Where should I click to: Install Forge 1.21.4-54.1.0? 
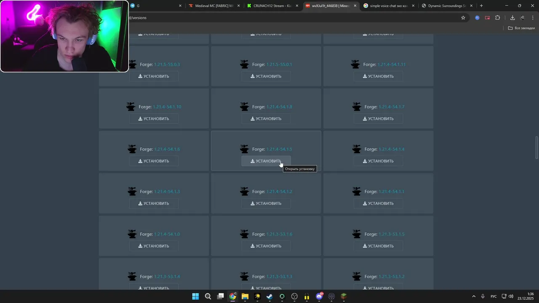click(154, 246)
